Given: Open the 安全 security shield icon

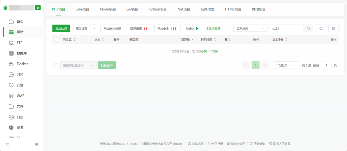Looking at the screenshot, I should pos(11,85).
